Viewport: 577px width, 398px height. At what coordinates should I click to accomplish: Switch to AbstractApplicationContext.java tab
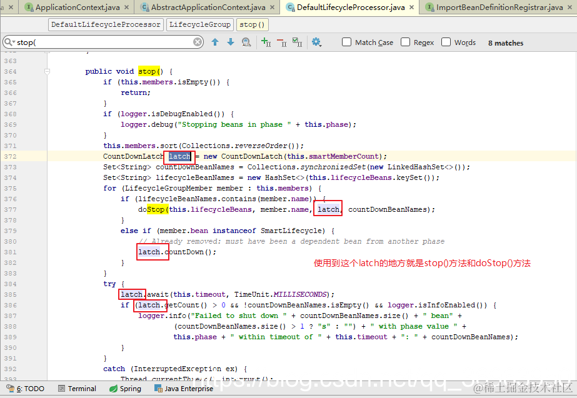[x=208, y=7]
